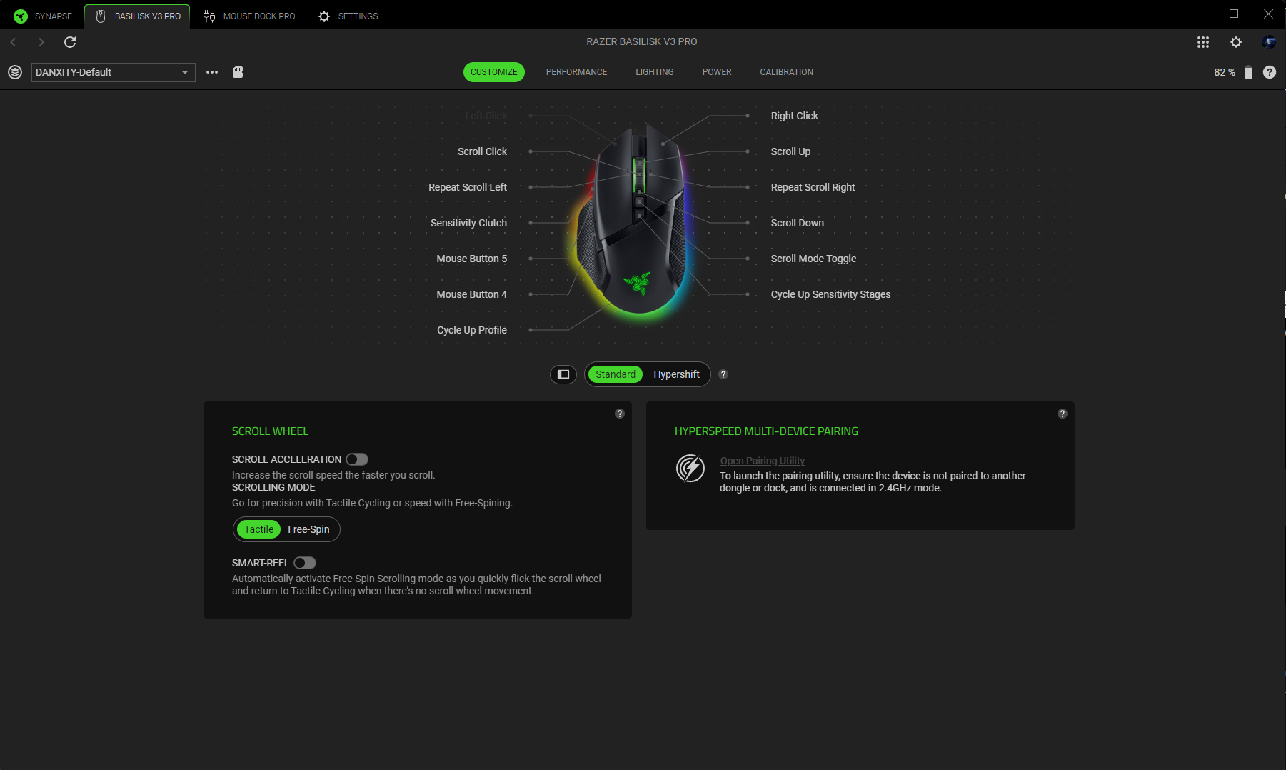
Task: Select the Cycle Up Profile assignment
Action: [471, 330]
